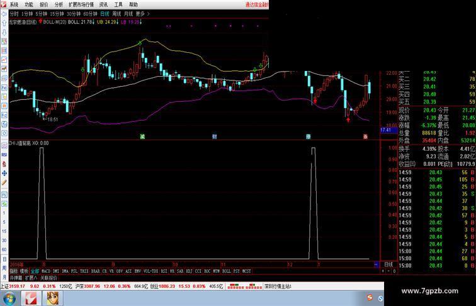This screenshot has width=476, height=306.
Task: Click the F5 sidebar icon
Action: click(4, 195)
